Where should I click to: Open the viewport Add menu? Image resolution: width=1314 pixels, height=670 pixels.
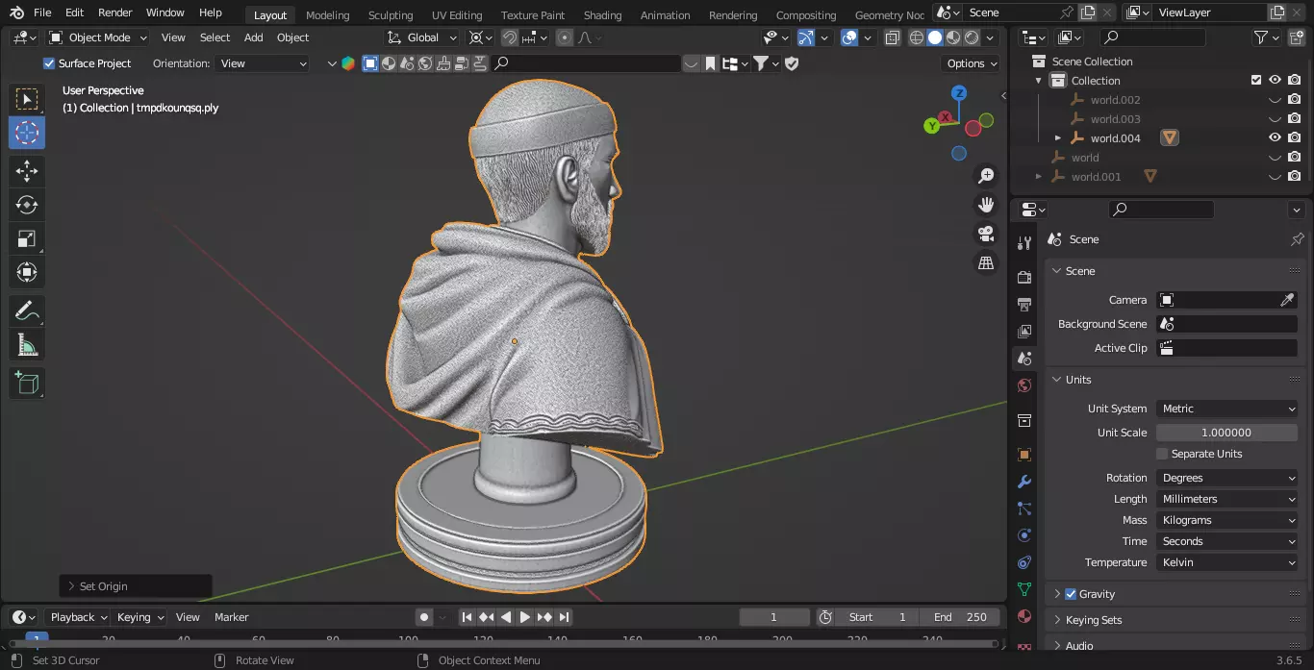pyautogui.click(x=253, y=37)
